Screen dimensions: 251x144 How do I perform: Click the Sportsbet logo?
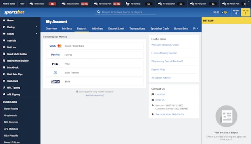(x=14, y=12)
